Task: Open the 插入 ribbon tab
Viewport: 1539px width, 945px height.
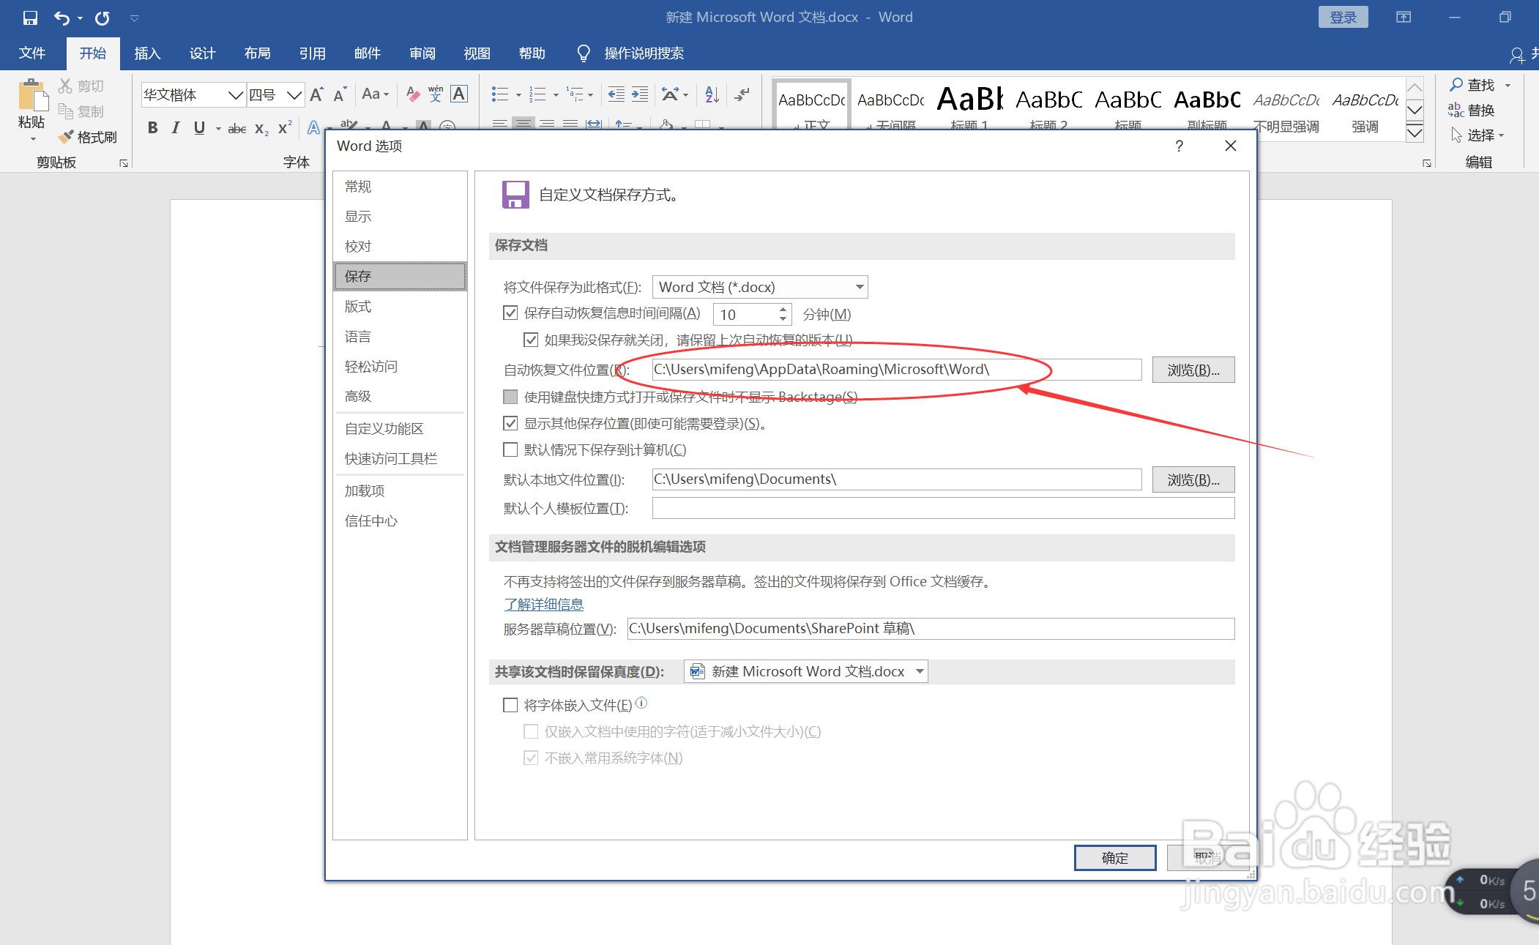Action: point(146,53)
